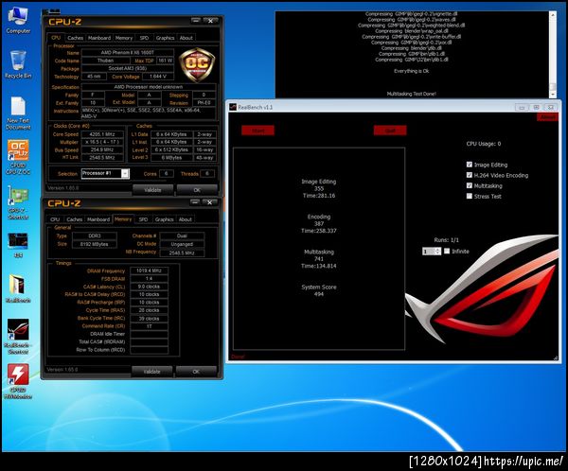Select the CPUID HWMonitor lightning icon
This screenshot has width=568, height=471.
click(18, 381)
